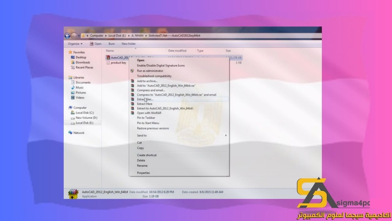Open the Organize dropdown menu

pyautogui.click(x=75, y=44)
